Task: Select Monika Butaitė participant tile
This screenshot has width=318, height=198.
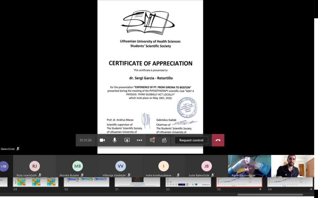Action: point(78,166)
